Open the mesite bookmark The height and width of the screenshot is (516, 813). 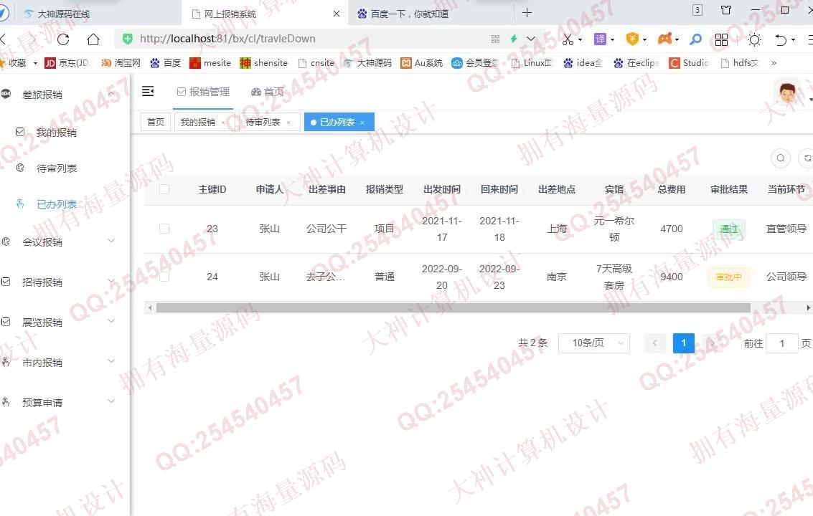click(210, 62)
